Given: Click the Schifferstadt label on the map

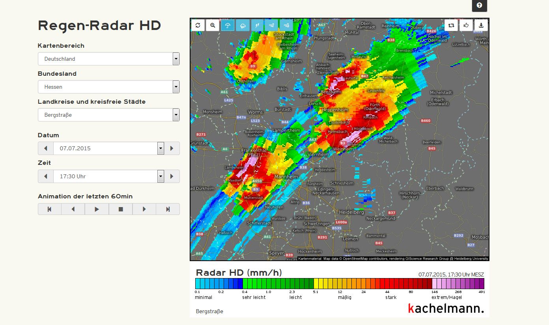Looking at the screenshot, I should tap(259, 223).
